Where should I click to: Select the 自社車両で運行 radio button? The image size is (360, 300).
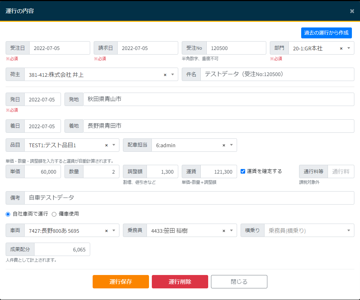pos(8,214)
